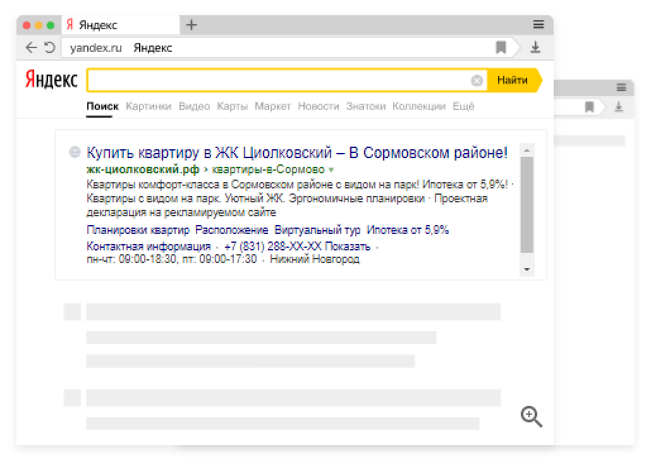Screen dimensions: 651x459
Task: Click the scroll down arrow in the ad box
Action: click(x=527, y=269)
